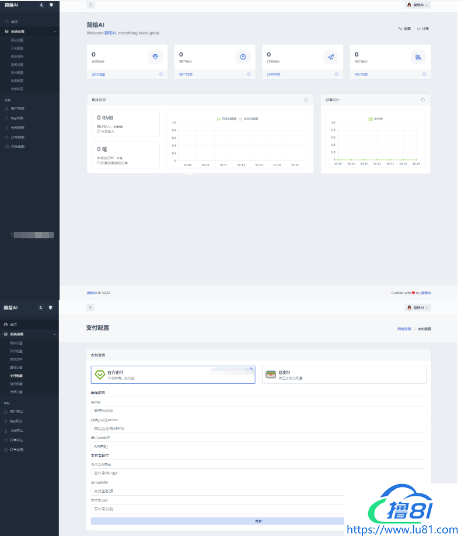Open the 简绘AI user dropdown on the 支付配置 page
The width and height of the screenshot is (461, 536).
pos(418,307)
